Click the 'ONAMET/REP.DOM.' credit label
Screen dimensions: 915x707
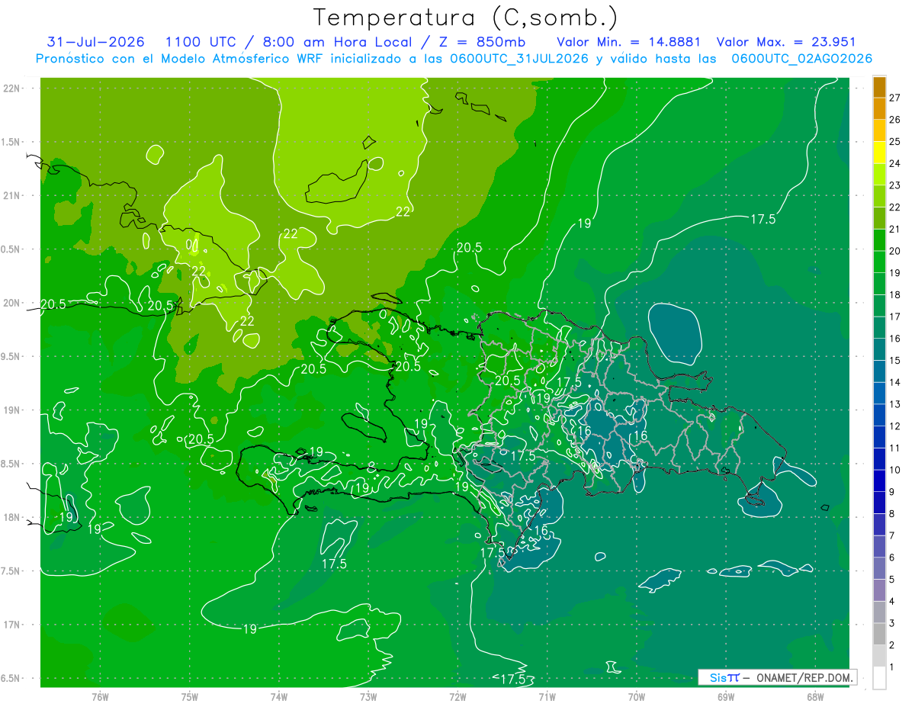[805, 677]
